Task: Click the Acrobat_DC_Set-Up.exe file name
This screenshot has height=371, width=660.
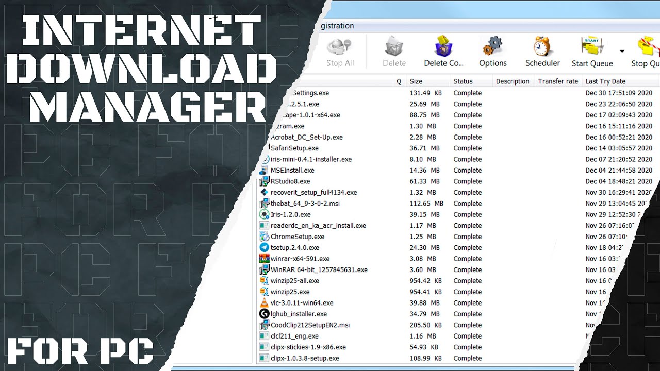Action: (307, 137)
